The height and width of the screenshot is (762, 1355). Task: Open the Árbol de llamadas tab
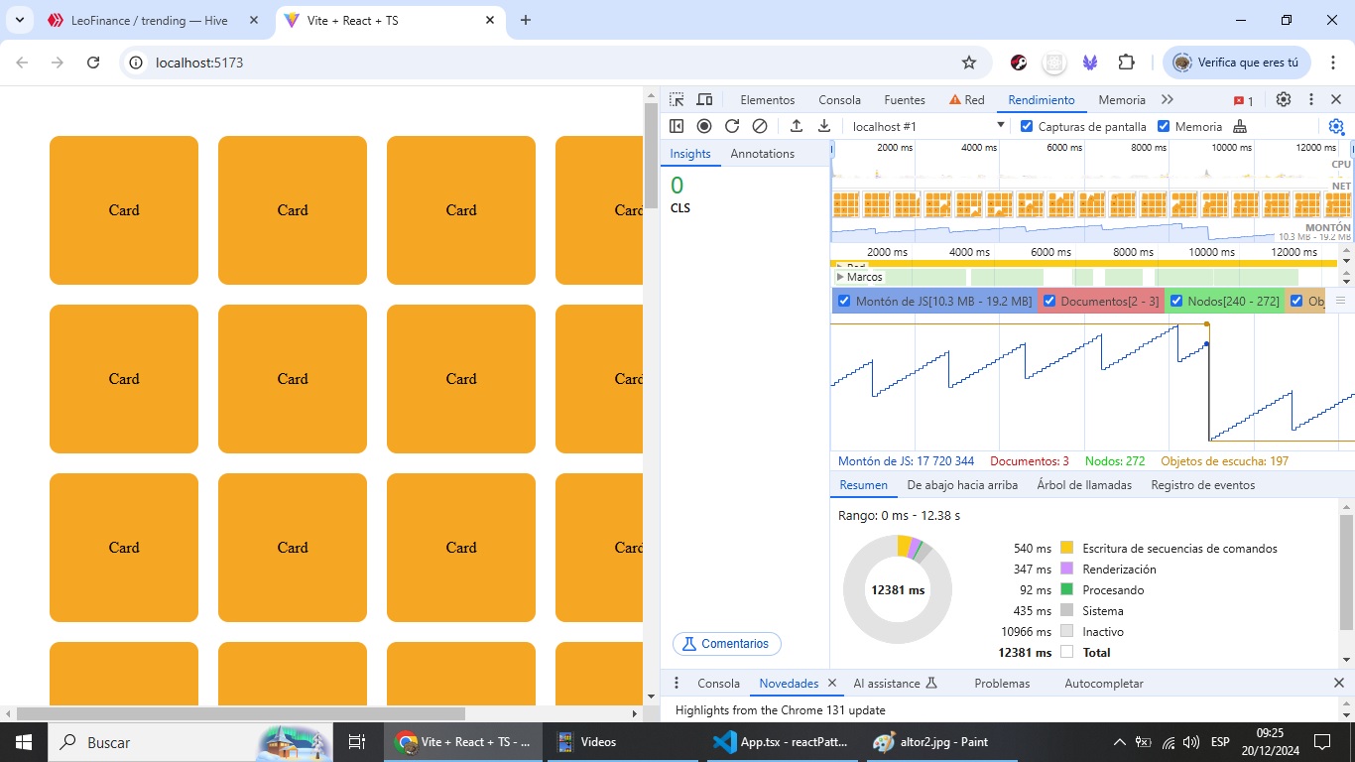tap(1084, 485)
